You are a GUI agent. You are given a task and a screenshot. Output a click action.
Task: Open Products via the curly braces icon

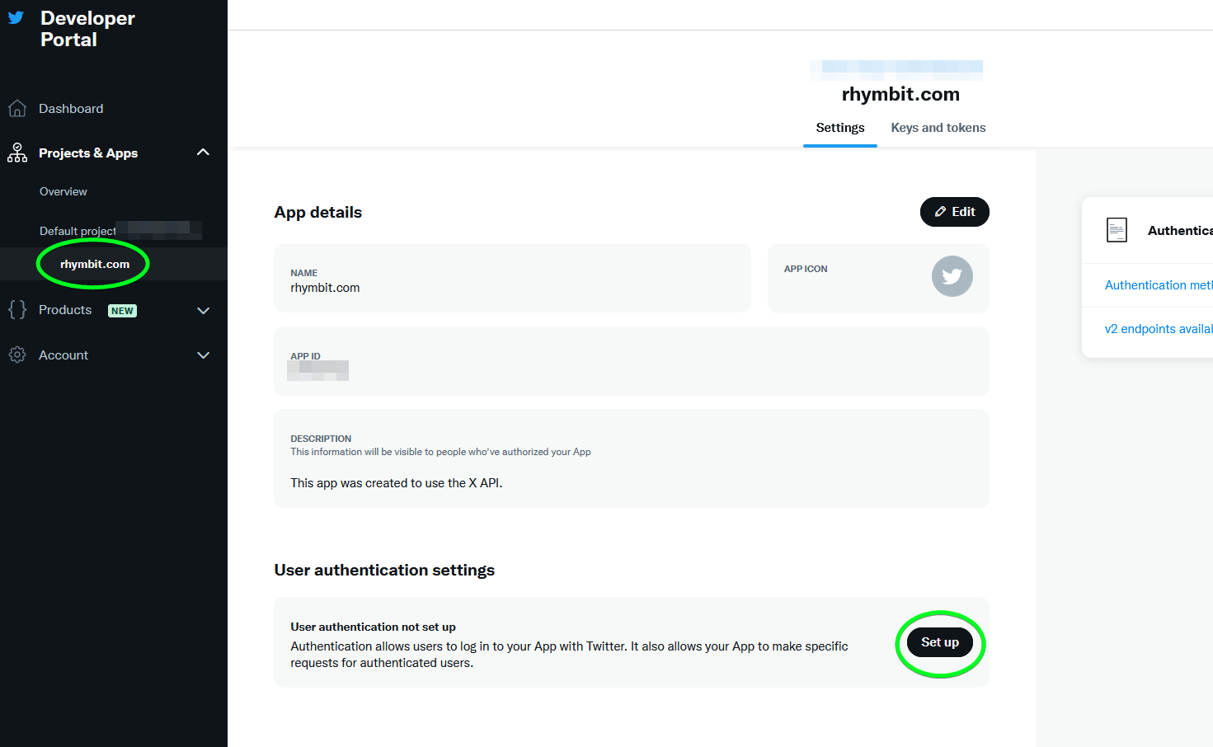click(x=16, y=310)
